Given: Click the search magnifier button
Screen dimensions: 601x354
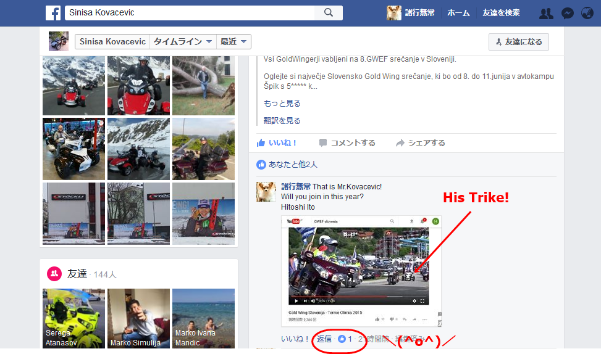Looking at the screenshot, I should [x=328, y=12].
